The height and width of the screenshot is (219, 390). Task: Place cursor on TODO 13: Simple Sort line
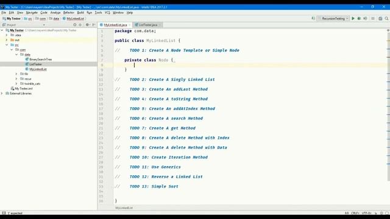pos(154,187)
